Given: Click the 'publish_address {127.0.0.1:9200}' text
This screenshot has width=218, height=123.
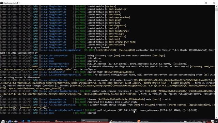Looking at the screenshot, I should pyautogui.click(x=117, y=110).
